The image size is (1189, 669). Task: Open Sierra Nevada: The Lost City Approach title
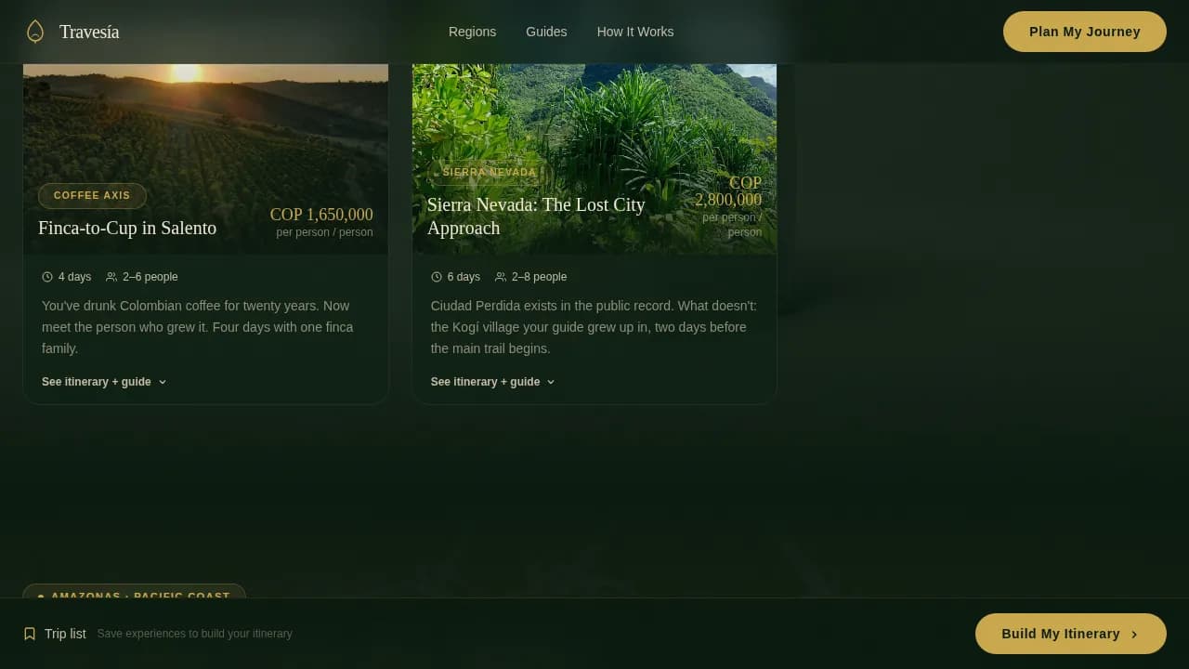pyautogui.click(x=536, y=216)
